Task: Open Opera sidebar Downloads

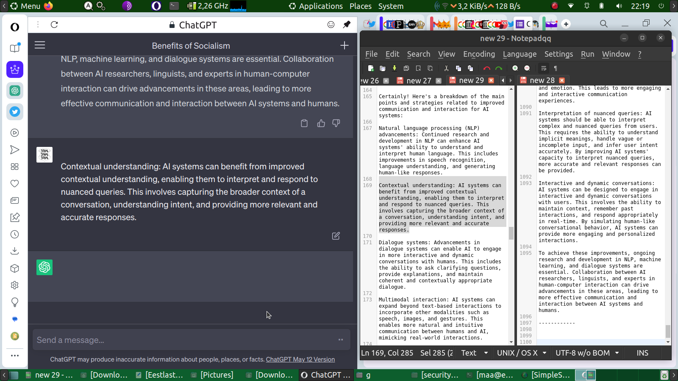Action: click(x=15, y=251)
